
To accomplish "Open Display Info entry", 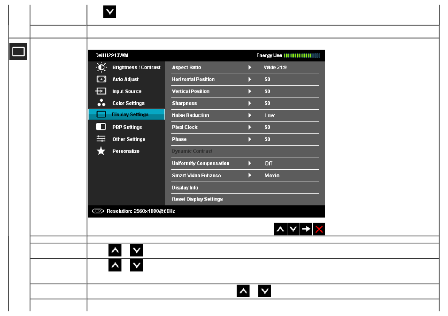I will (185, 188).
